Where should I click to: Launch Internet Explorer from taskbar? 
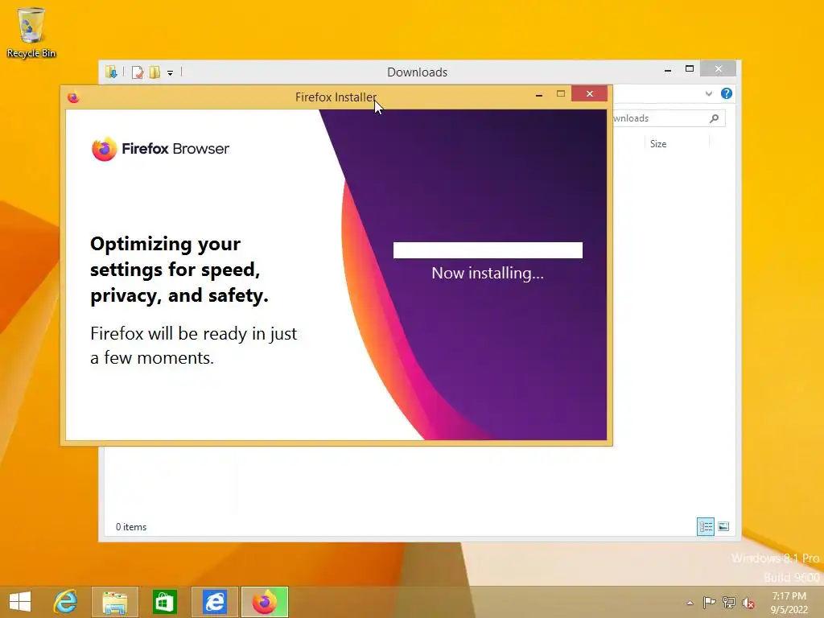point(65,602)
